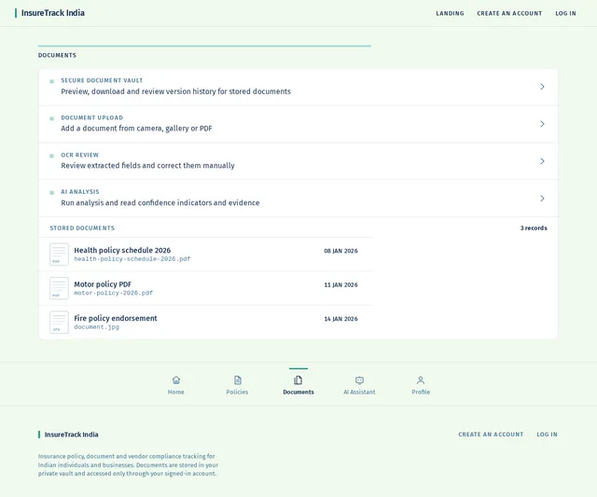The width and height of the screenshot is (597, 497).
Task: Open the Profile person icon
Action: [421, 380]
